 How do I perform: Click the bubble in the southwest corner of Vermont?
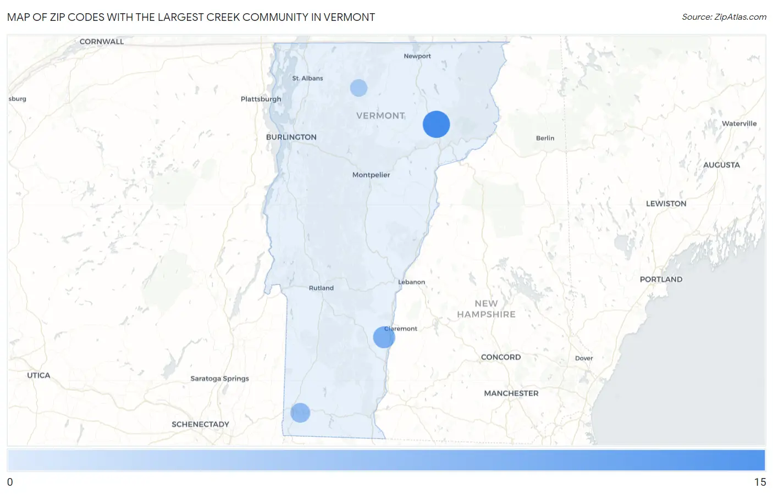pos(300,413)
